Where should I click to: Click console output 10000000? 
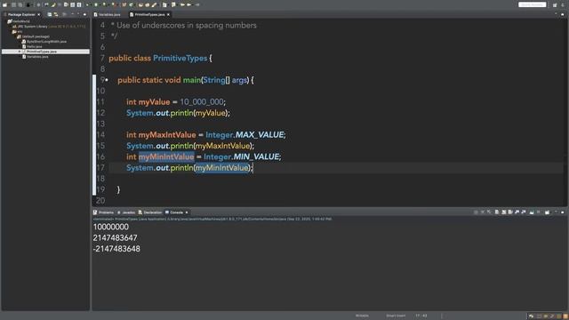click(x=110, y=227)
